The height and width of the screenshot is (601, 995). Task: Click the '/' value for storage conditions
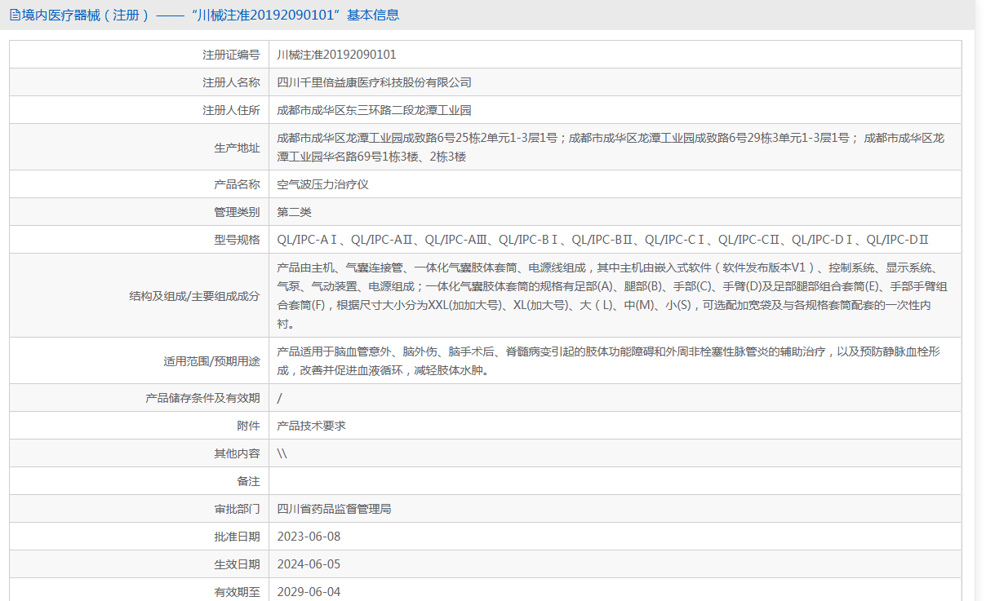coord(280,398)
